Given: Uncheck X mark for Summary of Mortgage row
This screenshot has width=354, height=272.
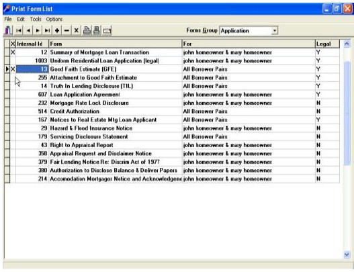Looking at the screenshot, I should pyautogui.click(x=13, y=52).
